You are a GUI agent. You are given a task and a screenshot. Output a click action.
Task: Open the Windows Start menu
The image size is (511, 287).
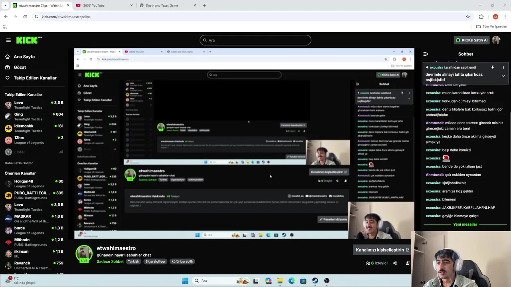(185, 281)
